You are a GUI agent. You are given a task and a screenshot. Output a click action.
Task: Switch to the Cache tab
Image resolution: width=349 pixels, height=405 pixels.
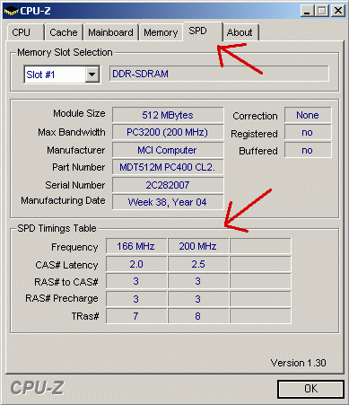coord(64,32)
